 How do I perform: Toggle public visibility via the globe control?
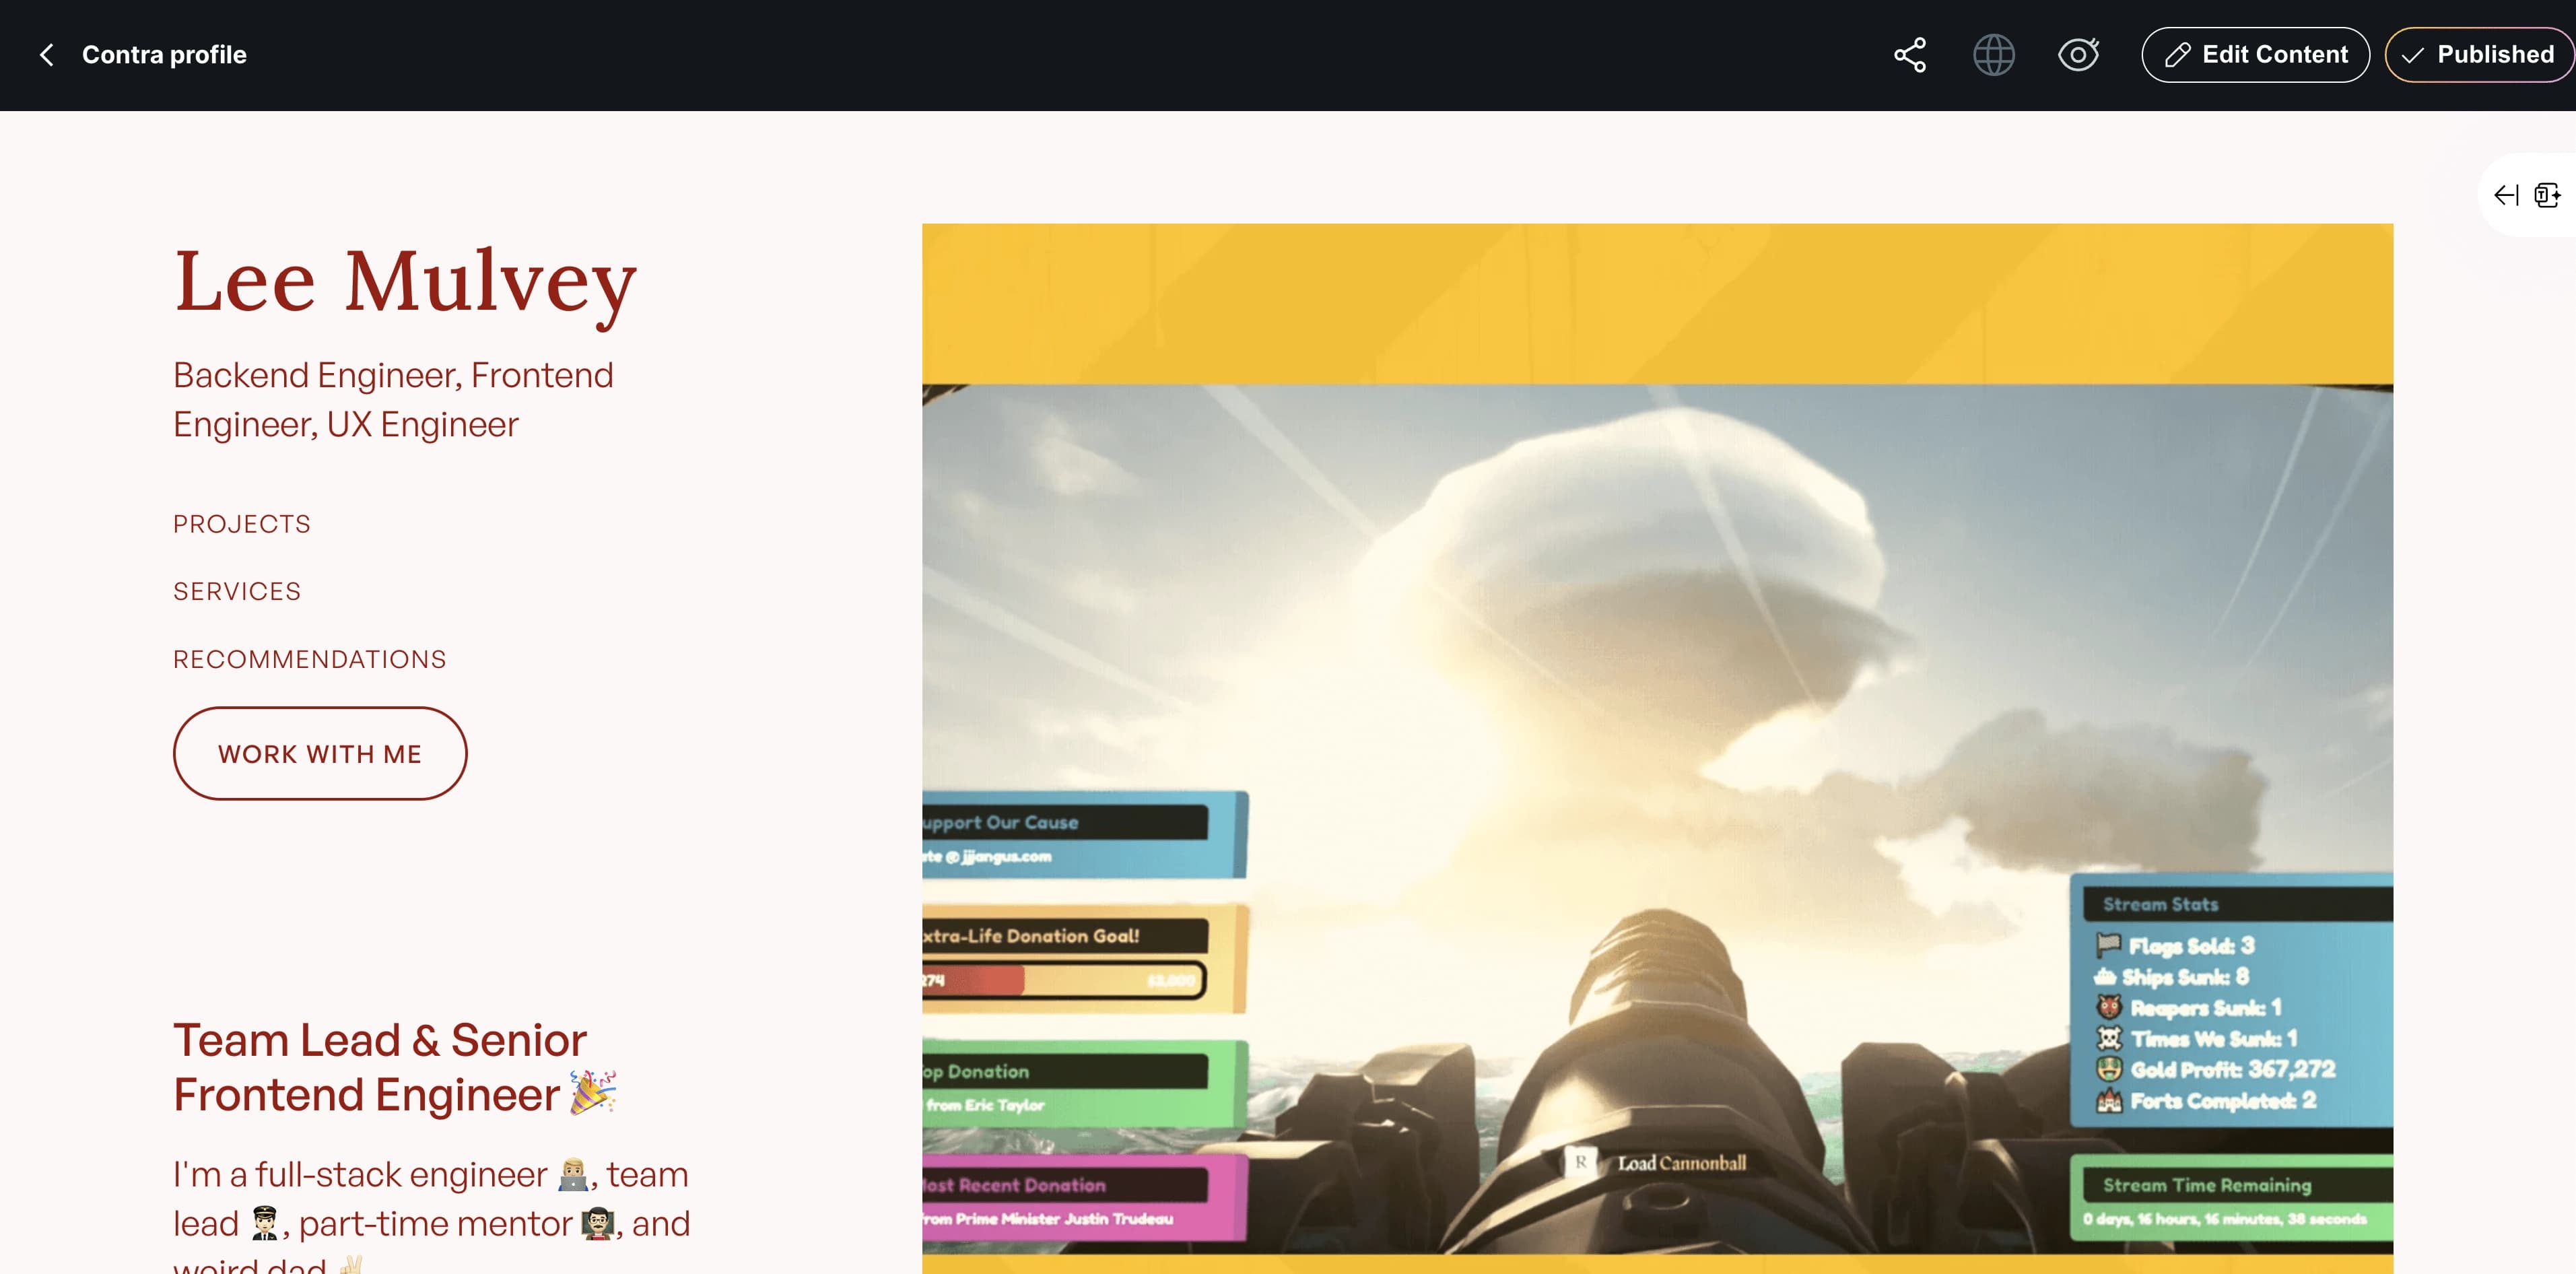point(1994,55)
